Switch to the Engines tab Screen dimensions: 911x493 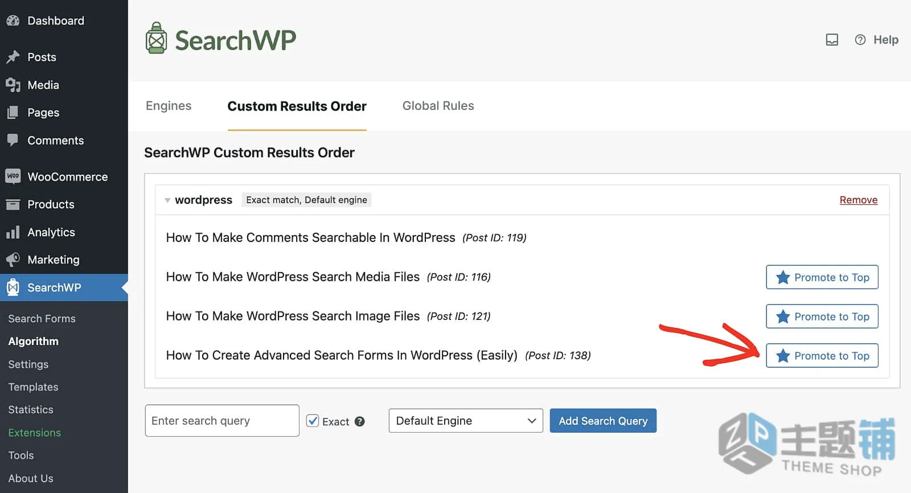(169, 106)
